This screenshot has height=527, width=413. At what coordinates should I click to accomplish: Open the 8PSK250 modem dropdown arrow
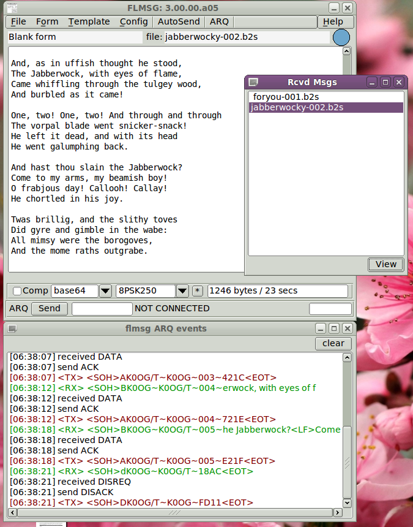coord(182,291)
